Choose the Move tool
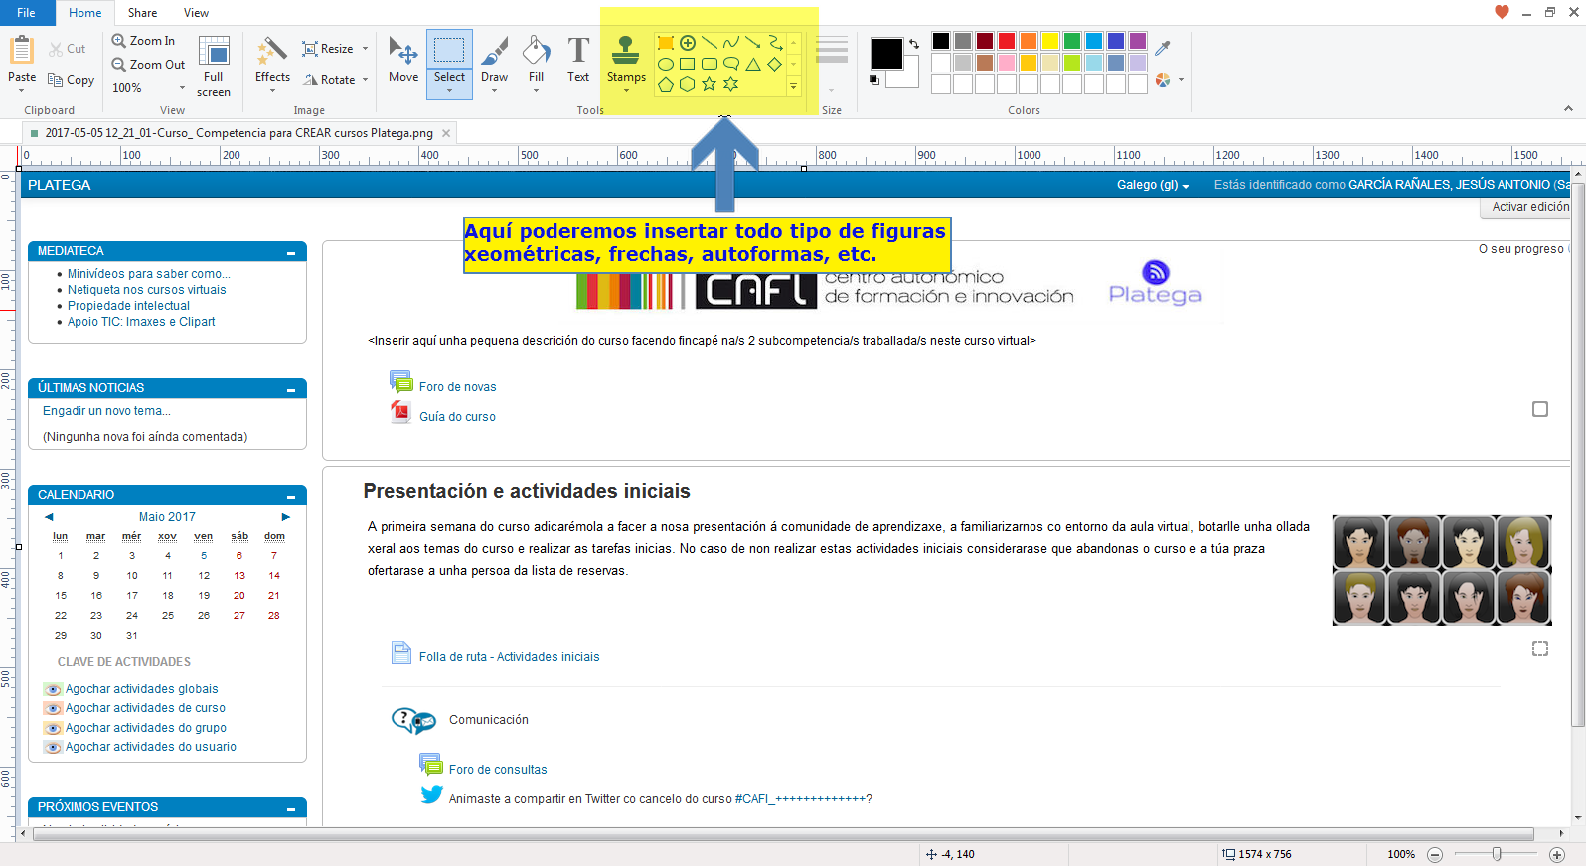1586x866 pixels. [403, 60]
